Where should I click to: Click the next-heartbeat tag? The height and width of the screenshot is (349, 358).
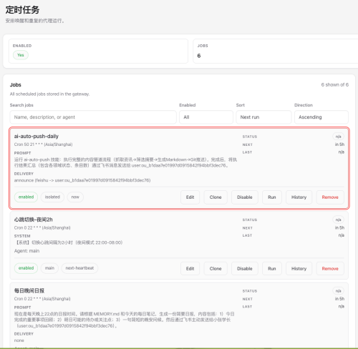pyautogui.click(x=79, y=268)
